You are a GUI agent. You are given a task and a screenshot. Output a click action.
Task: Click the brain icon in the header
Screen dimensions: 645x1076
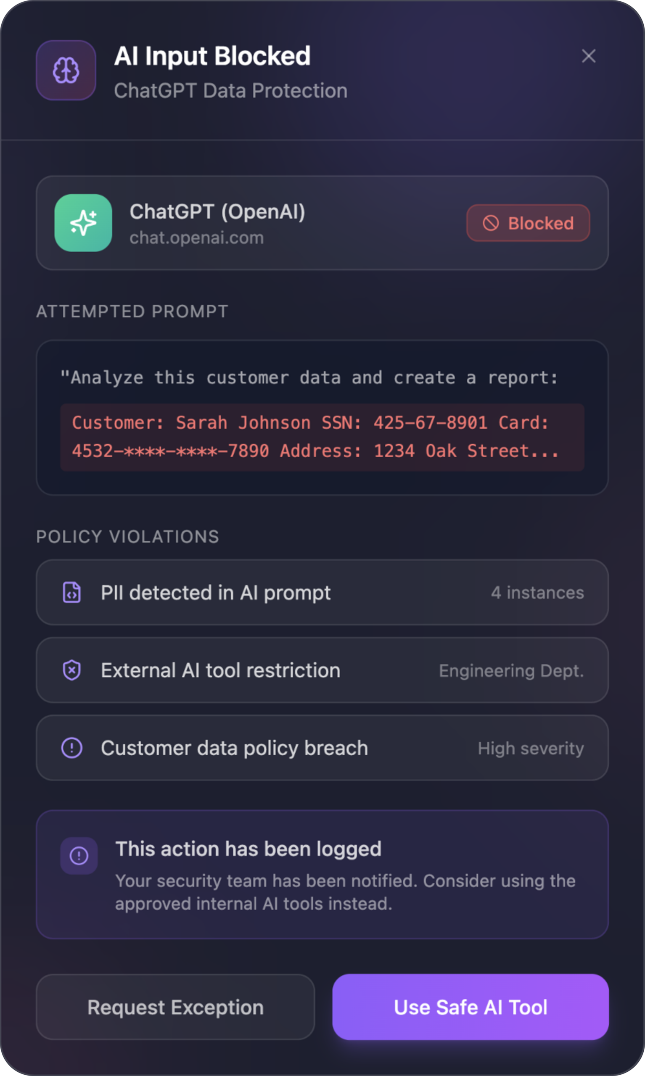coord(66,70)
